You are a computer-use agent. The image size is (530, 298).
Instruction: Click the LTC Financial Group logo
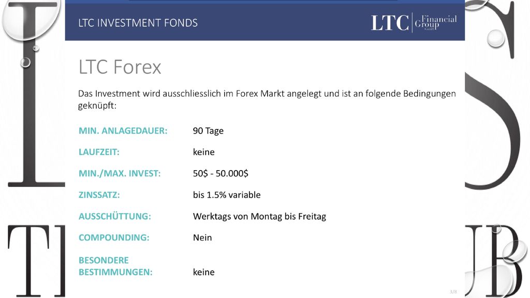click(x=414, y=23)
